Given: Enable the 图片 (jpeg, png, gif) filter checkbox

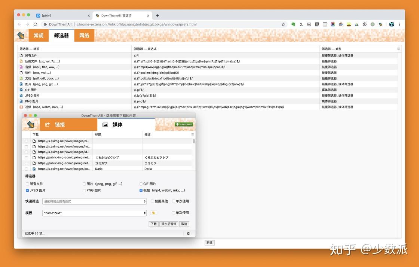Looking at the screenshot, I should [84, 184].
